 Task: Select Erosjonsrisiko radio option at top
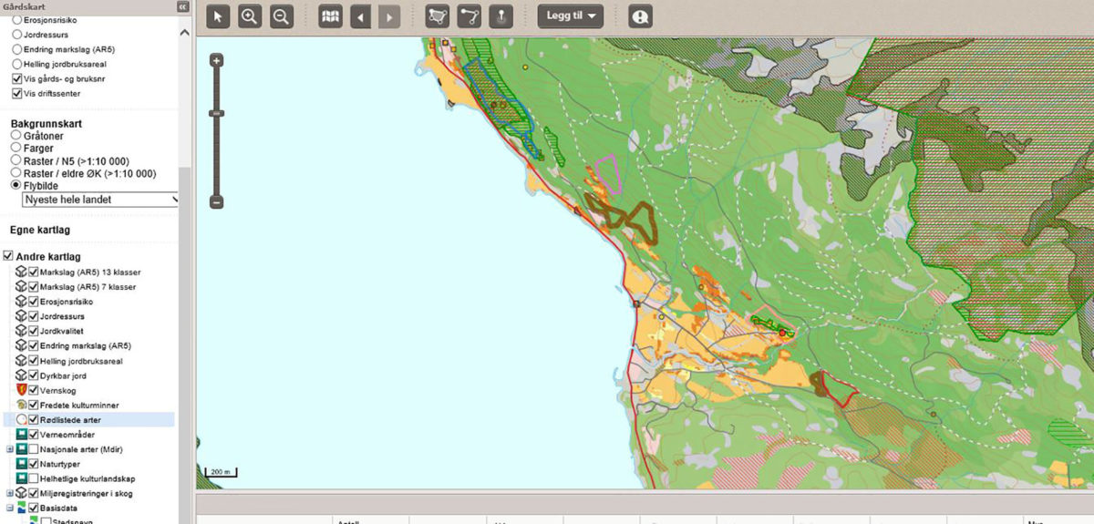coord(16,19)
